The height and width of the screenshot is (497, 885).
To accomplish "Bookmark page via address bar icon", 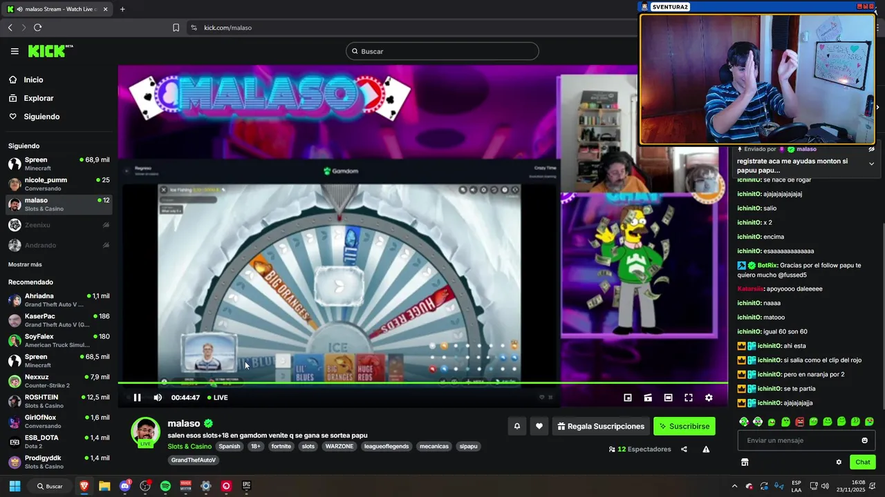I will click(176, 28).
